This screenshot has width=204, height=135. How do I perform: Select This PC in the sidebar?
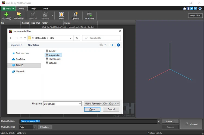coord(24,65)
